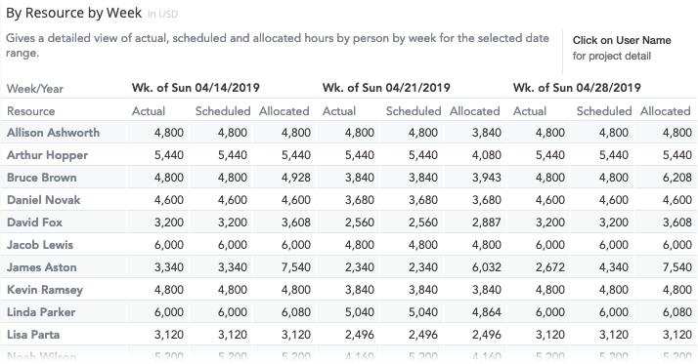698x364 pixels.
Task: Click 'Wk. of Sun 04/21/2019' header
Action: tap(386, 88)
